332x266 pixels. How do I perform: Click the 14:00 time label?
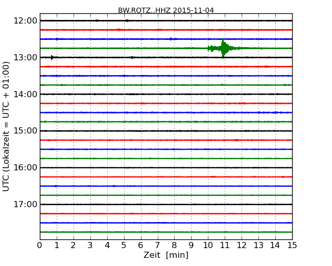[x=25, y=94]
